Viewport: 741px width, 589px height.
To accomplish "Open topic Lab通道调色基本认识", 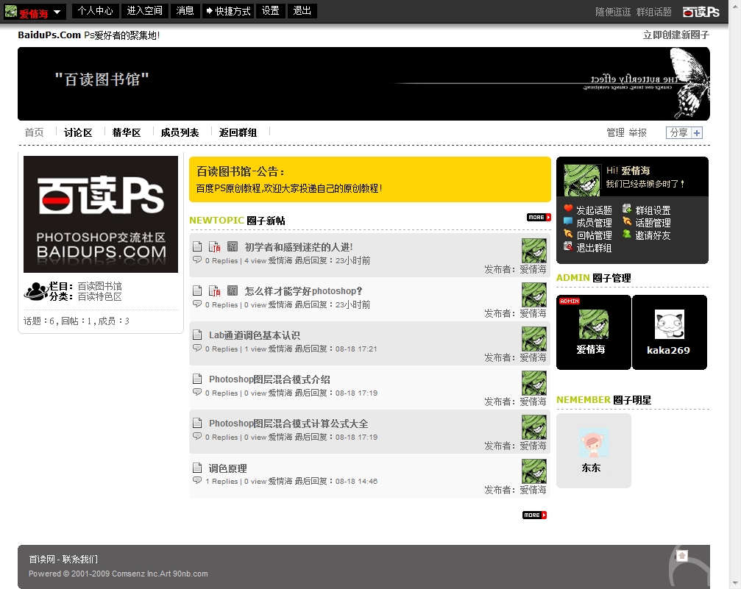I will pos(255,335).
